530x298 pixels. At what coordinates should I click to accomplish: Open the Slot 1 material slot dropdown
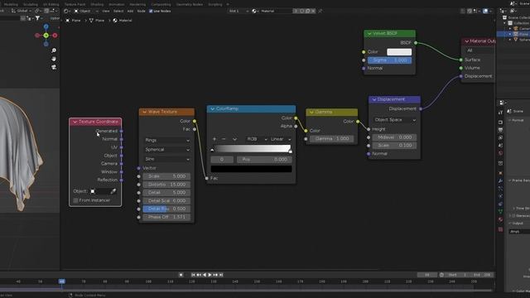point(238,11)
